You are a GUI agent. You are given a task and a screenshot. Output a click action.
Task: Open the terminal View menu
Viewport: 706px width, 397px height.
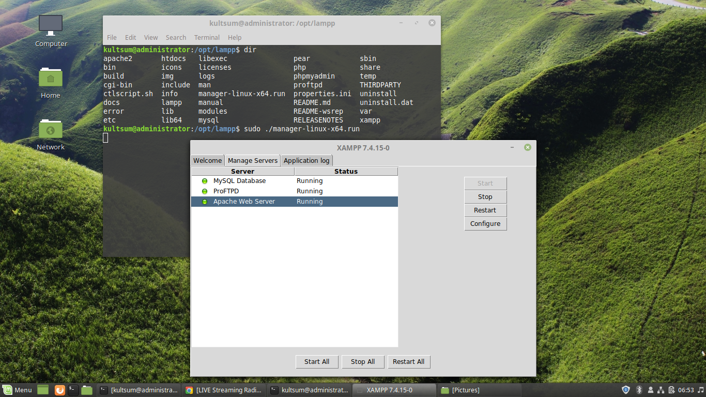151,37
